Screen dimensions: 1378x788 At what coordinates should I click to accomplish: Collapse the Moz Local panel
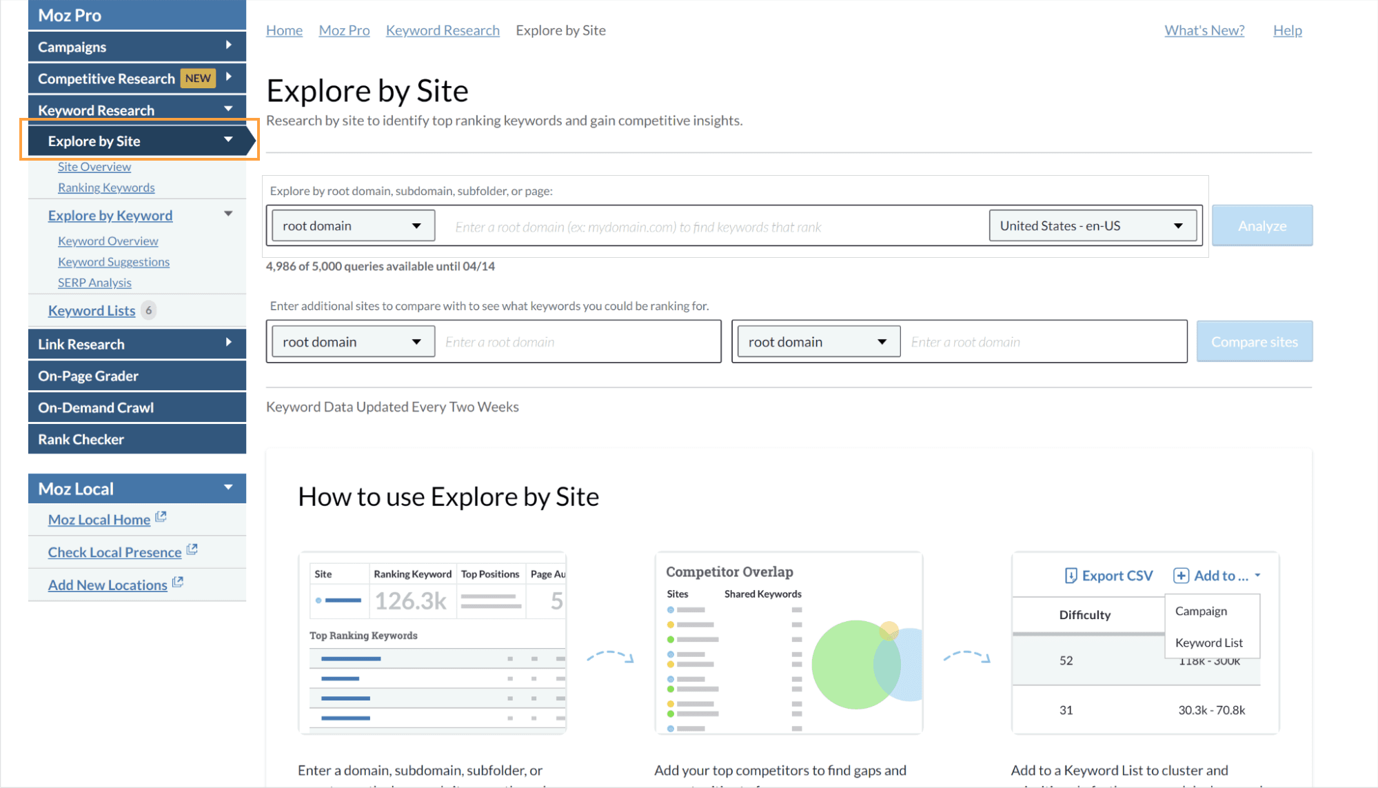(228, 487)
